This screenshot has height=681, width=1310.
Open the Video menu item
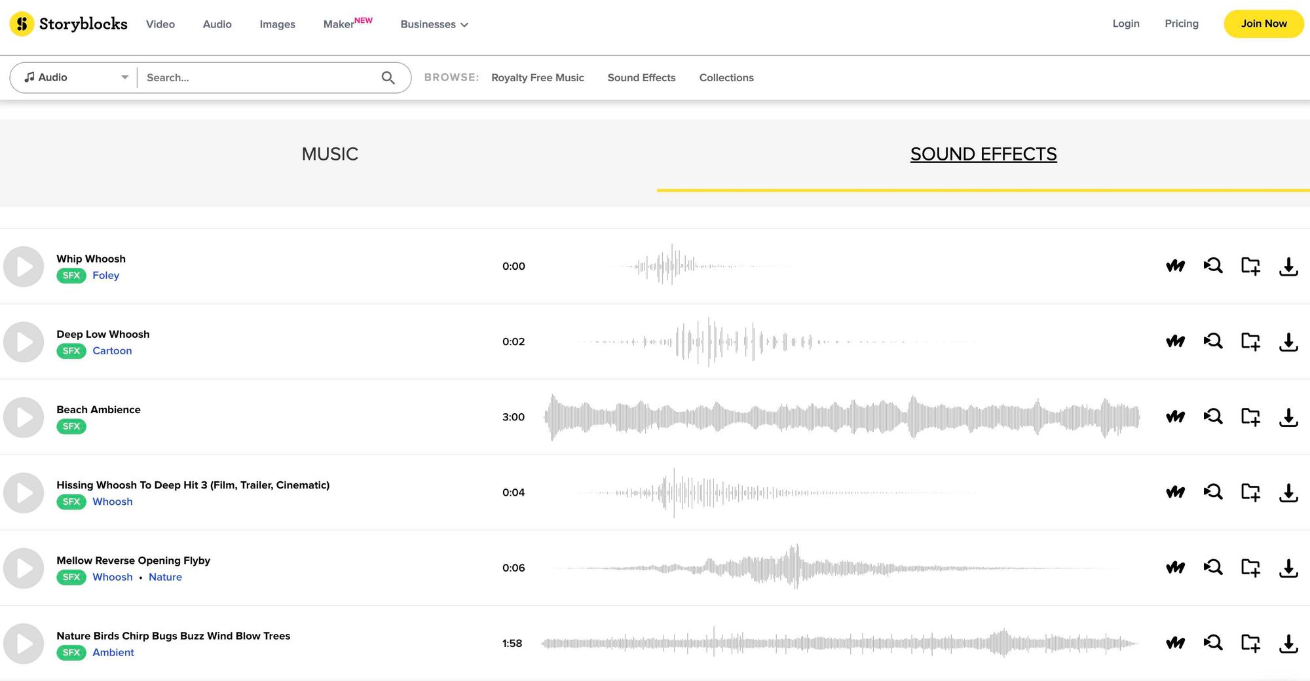click(x=160, y=24)
